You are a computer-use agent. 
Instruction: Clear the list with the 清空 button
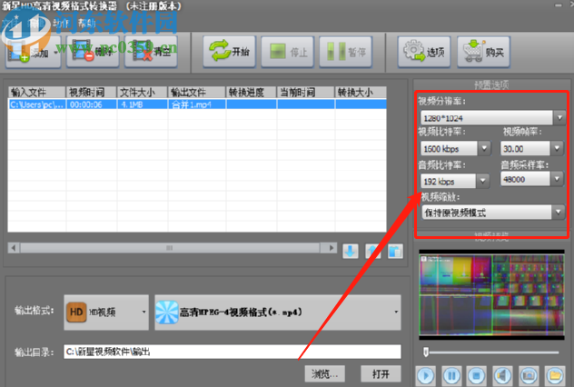pos(151,52)
